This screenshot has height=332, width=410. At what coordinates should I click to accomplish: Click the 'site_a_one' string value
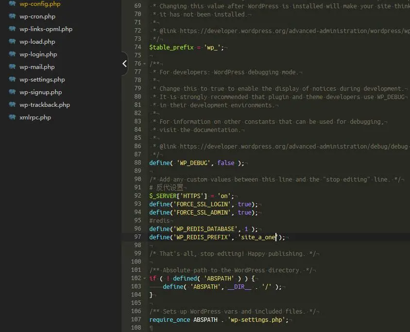point(258,237)
